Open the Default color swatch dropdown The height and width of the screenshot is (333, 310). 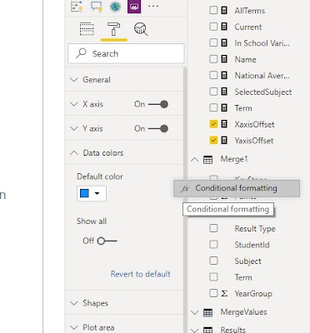tap(92, 193)
